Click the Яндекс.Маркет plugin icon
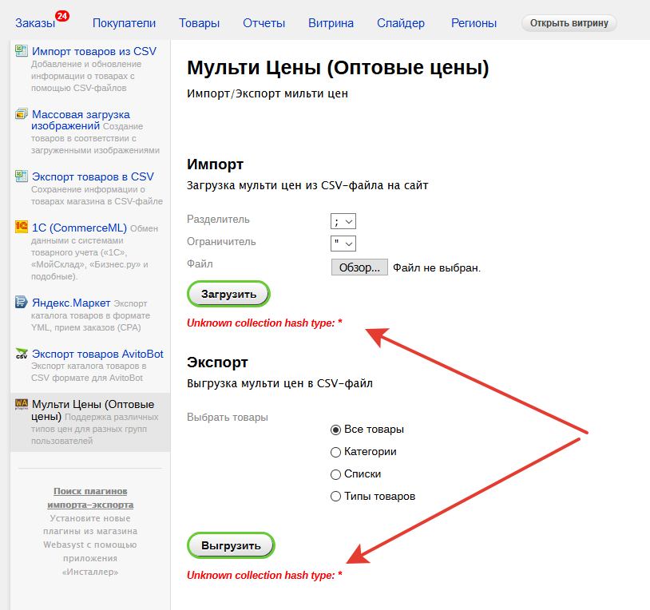Viewport: 650px width, 610px height. (x=22, y=303)
